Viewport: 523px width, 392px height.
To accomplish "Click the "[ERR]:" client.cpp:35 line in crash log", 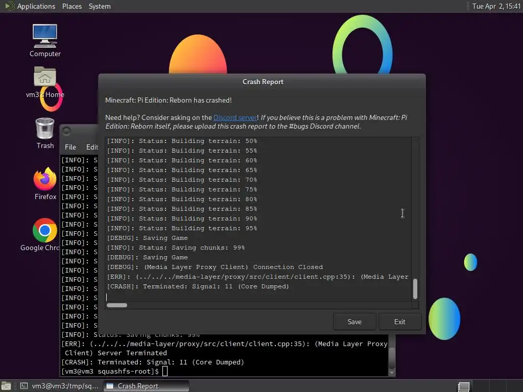I will click(257, 277).
